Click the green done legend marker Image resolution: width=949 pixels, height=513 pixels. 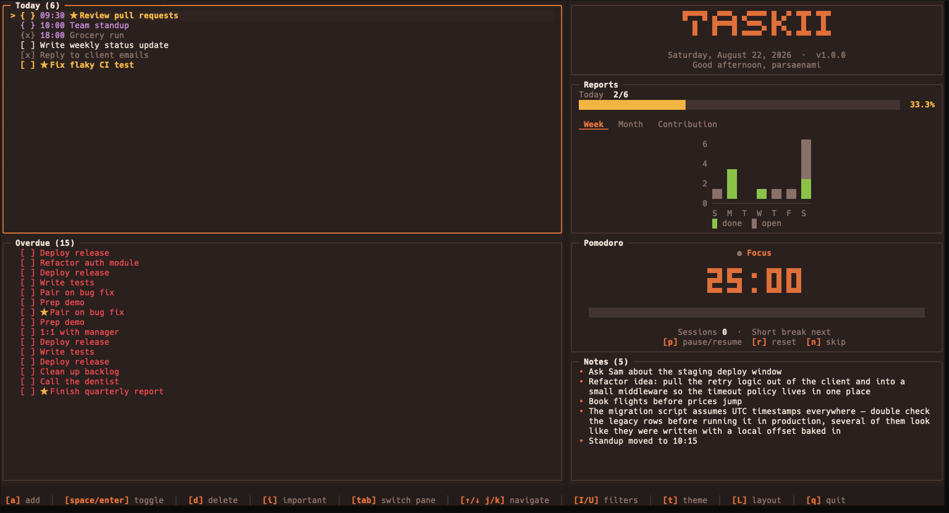point(715,224)
